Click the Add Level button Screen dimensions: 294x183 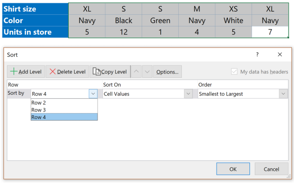[x=26, y=71]
